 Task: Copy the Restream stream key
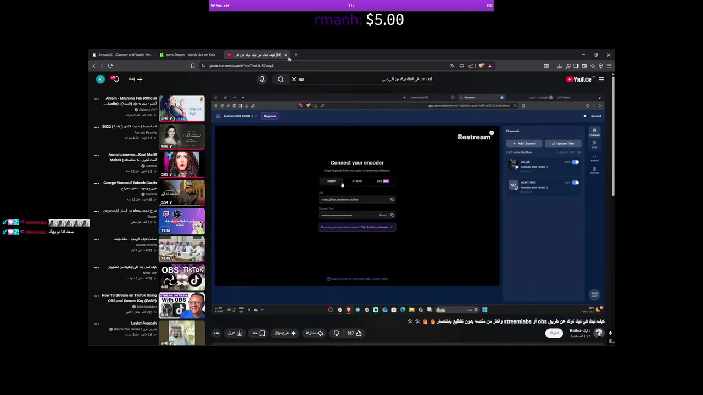click(x=392, y=215)
